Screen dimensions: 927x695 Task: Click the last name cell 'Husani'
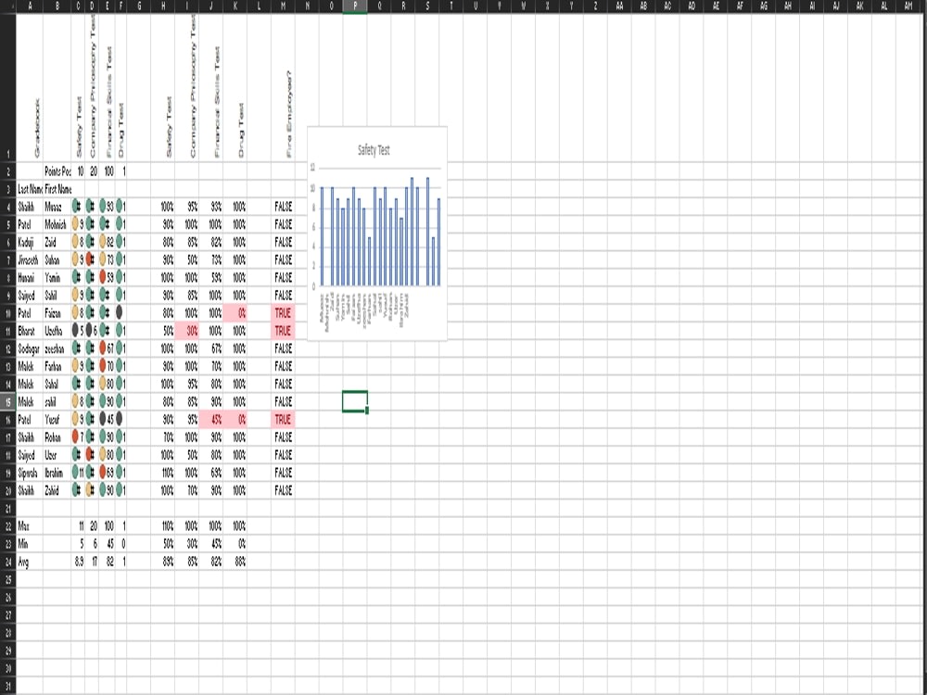click(30, 277)
